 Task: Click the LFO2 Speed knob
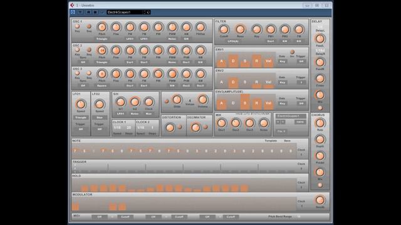[x=99, y=104]
